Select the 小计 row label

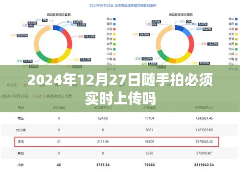(x=21, y=165)
